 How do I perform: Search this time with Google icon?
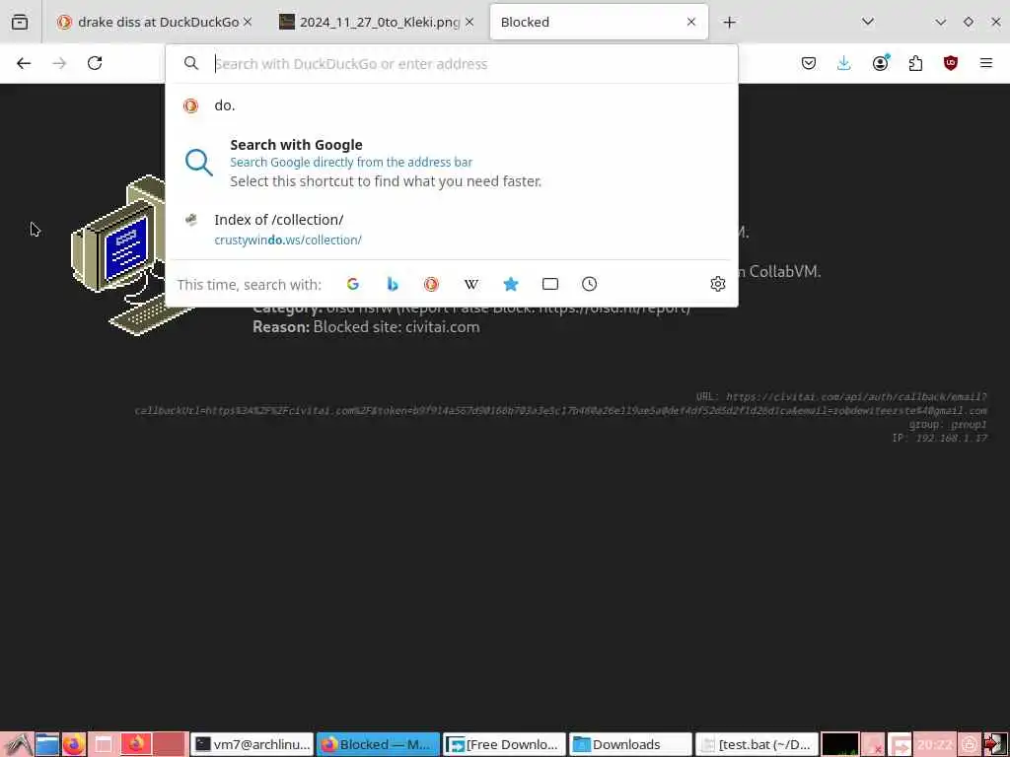click(353, 284)
